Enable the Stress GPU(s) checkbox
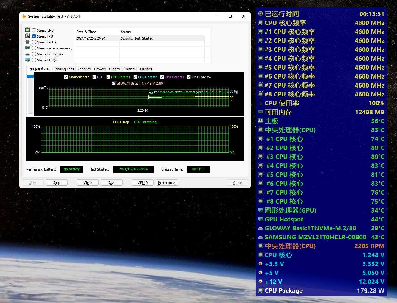 pyautogui.click(x=34, y=60)
